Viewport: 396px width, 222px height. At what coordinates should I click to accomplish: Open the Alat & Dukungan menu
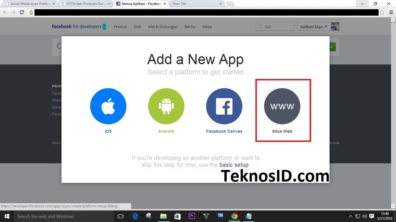pyautogui.click(x=163, y=27)
